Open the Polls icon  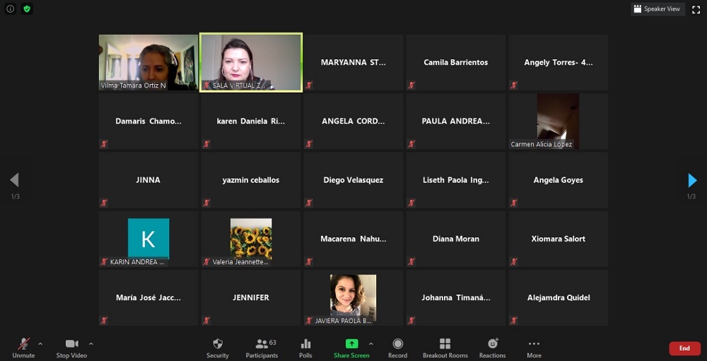pos(305,344)
